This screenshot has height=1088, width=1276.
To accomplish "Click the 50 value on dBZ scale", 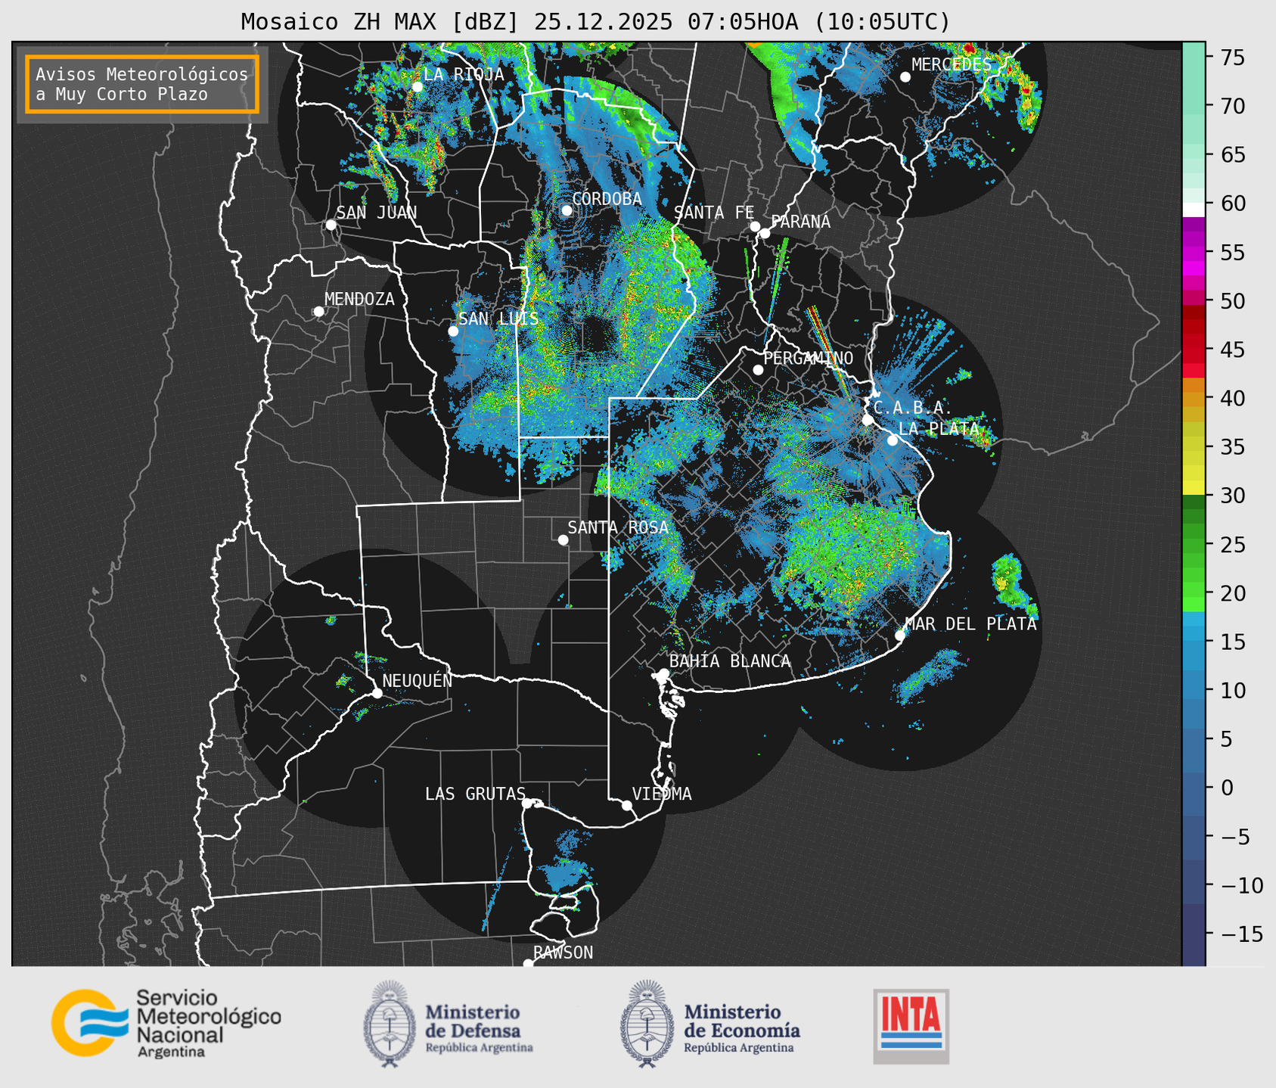I will coord(1231,301).
